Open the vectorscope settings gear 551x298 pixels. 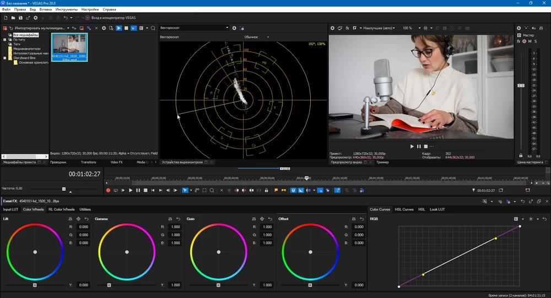point(234,28)
